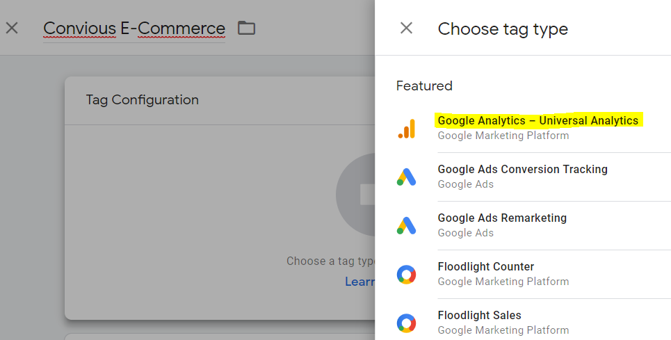Select Google Analytics – Universal Analytics tag type
Screen dimensions: 671x340
[x=537, y=121]
